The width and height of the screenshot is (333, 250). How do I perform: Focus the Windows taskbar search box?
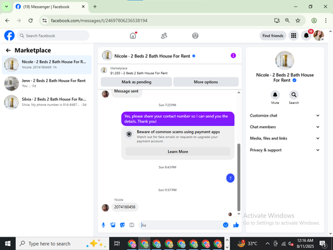(62, 244)
